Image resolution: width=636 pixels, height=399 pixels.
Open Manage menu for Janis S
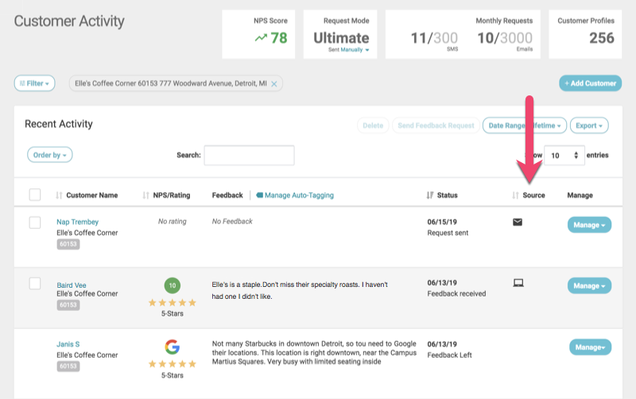pyautogui.click(x=591, y=347)
